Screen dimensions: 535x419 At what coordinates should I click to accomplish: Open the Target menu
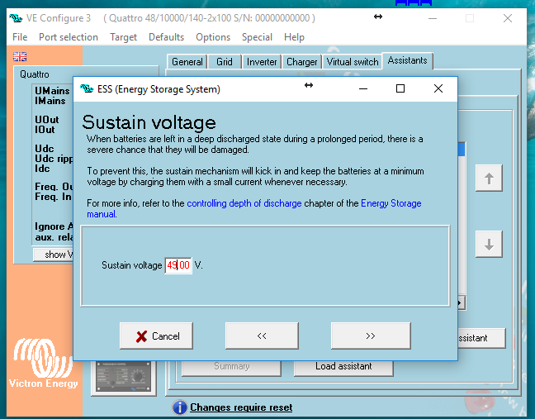coord(123,37)
